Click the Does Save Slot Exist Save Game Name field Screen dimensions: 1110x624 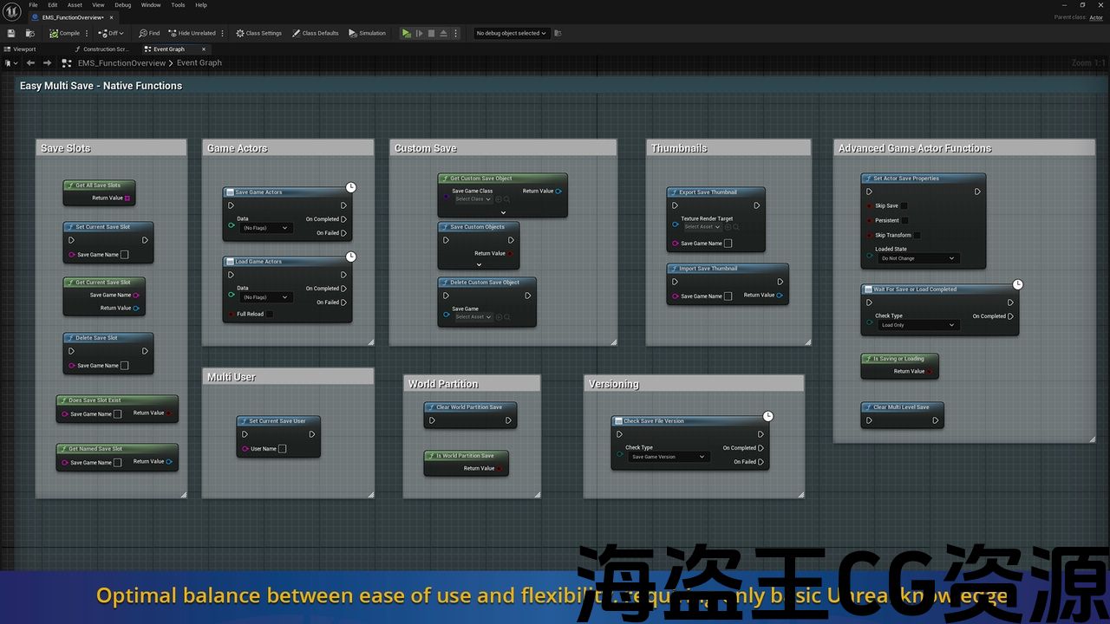click(117, 414)
